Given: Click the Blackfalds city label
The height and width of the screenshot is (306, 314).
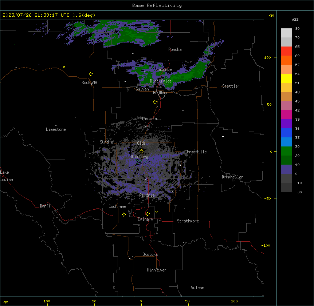Looking at the screenshot, I should [x=161, y=81].
